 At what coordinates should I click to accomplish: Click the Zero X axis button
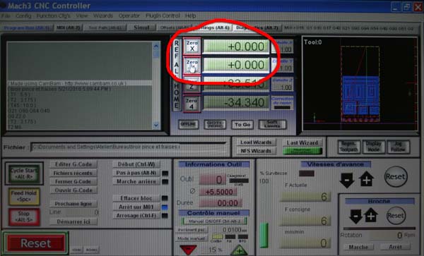point(192,46)
